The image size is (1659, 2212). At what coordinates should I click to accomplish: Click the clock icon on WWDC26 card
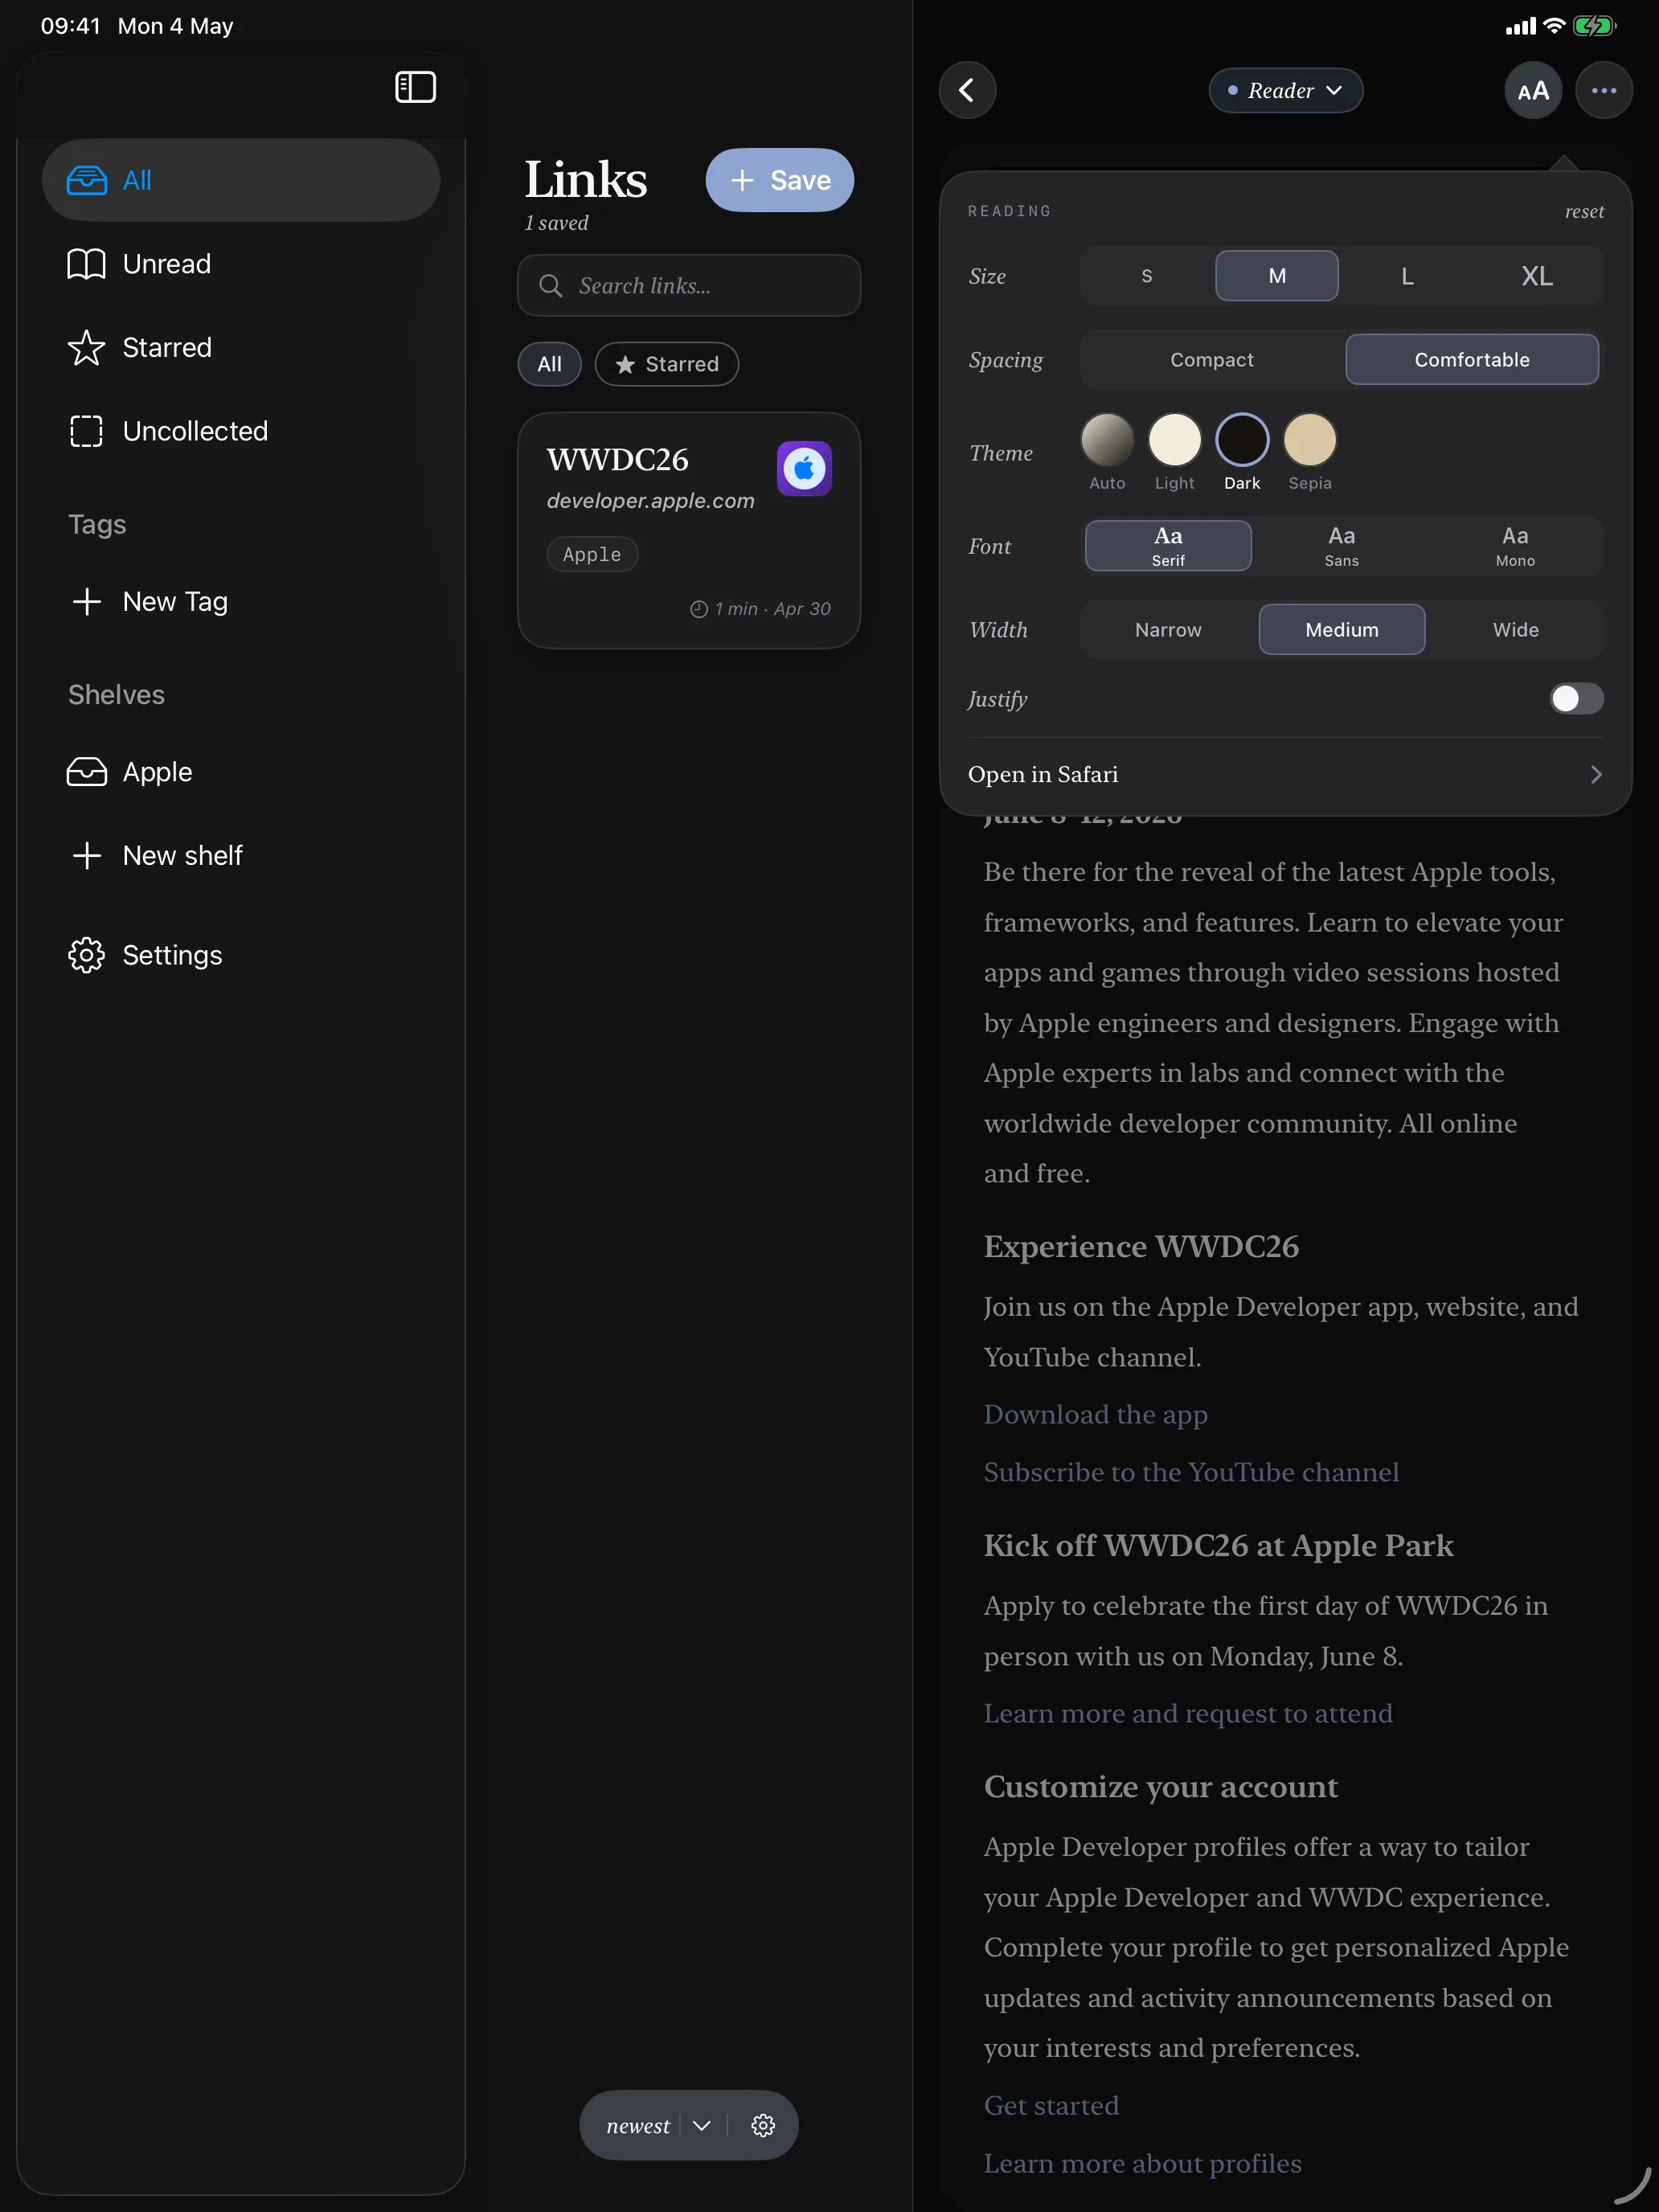pos(699,609)
